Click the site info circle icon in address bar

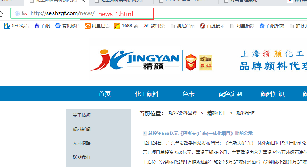[x=17, y=14]
